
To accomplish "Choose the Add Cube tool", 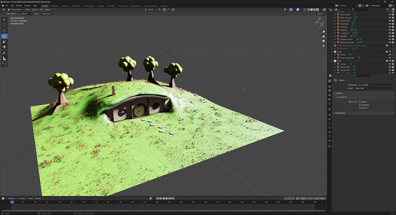I will point(5,64).
